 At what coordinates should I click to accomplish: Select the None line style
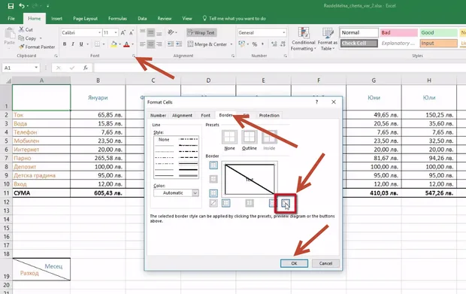coord(164,139)
